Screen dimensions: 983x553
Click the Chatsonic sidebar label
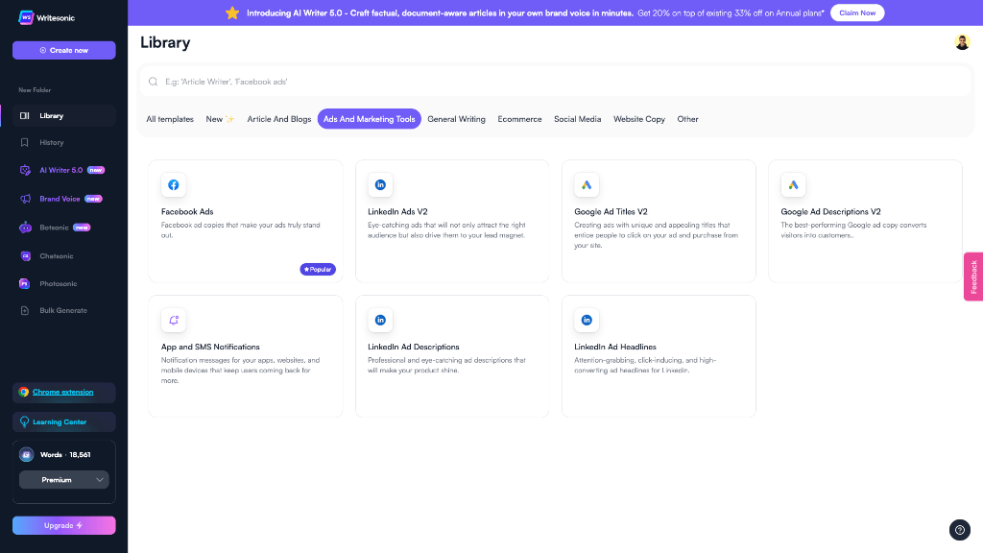click(57, 256)
